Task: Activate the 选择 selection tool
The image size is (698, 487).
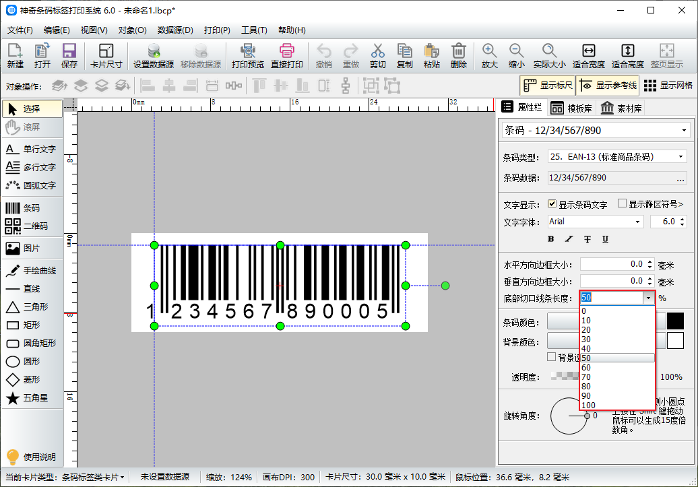Action: pos(32,108)
